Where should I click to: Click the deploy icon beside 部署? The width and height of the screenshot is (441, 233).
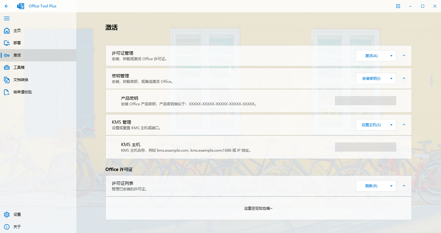(x=7, y=43)
